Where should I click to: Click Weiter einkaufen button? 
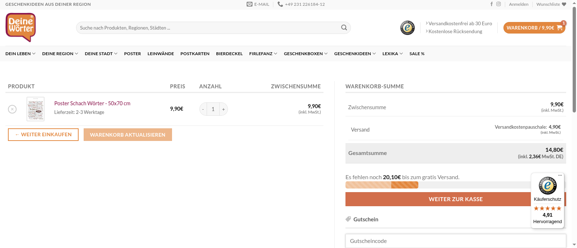tap(43, 134)
